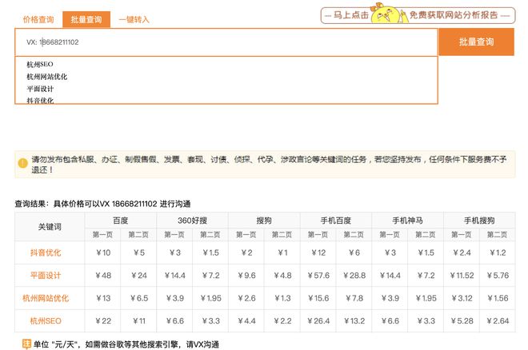Click the 手机神马 column header
Viewport: 528px width, 350px height.
click(x=407, y=221)
